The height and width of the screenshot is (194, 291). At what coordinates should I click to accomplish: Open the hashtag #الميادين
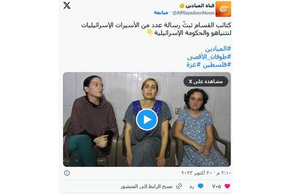pyautogui.click(x=218, y=49)
